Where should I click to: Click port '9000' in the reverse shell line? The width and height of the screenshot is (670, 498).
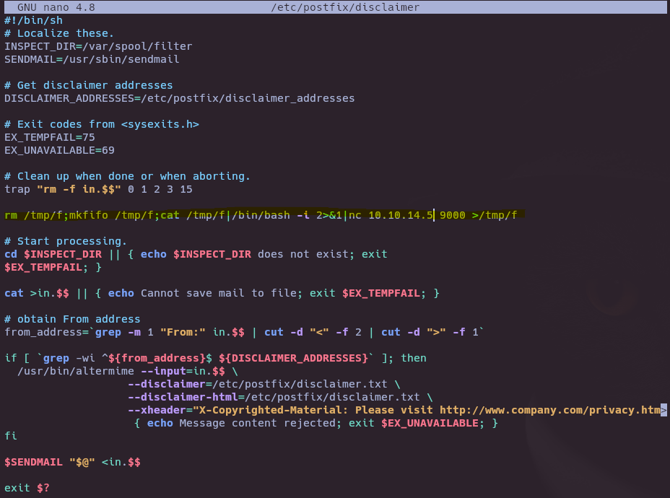click(453, 215)
